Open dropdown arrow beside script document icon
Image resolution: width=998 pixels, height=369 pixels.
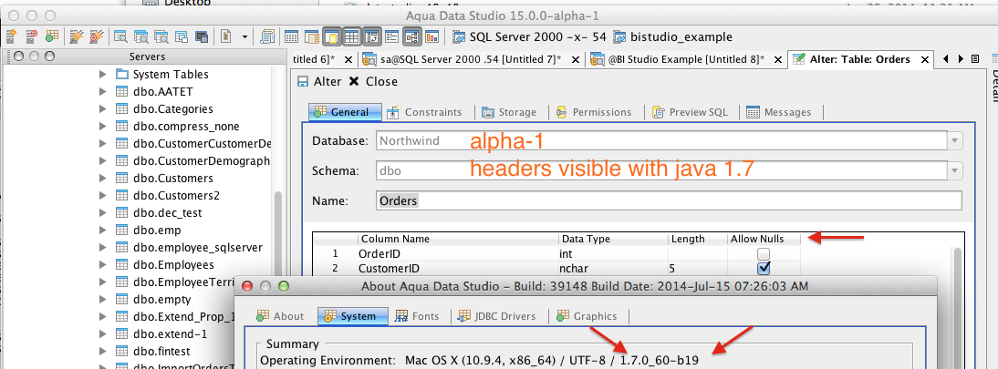[245, 36]
